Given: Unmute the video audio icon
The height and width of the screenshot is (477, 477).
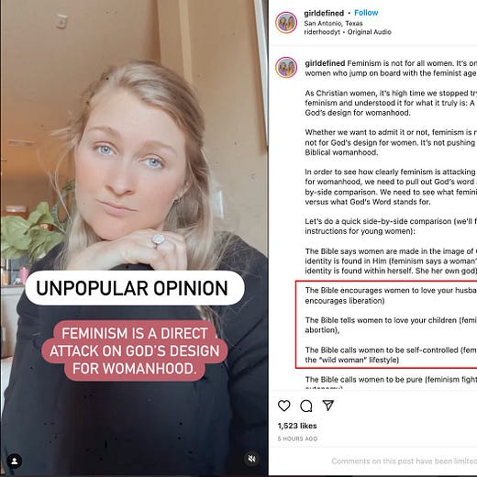Looking at the screenshot, I should pyautogui.click(x=252, y=459).
